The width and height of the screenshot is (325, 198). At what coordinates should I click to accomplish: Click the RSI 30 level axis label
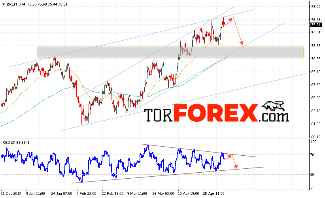click(312, 175)
